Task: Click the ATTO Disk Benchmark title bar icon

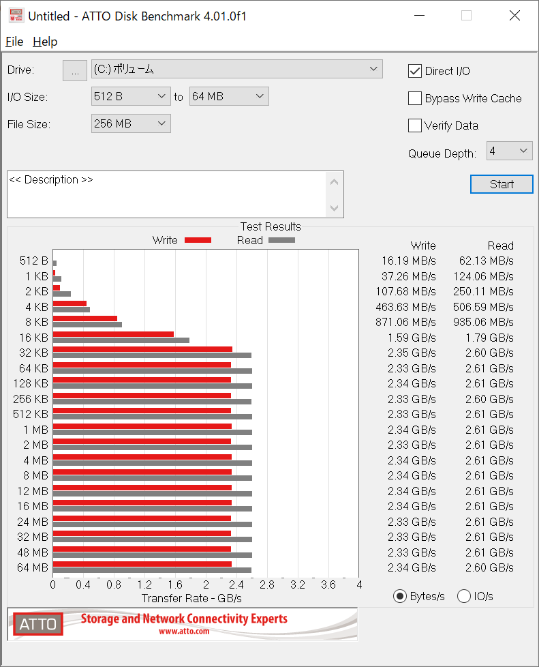Action: (16, 16)
